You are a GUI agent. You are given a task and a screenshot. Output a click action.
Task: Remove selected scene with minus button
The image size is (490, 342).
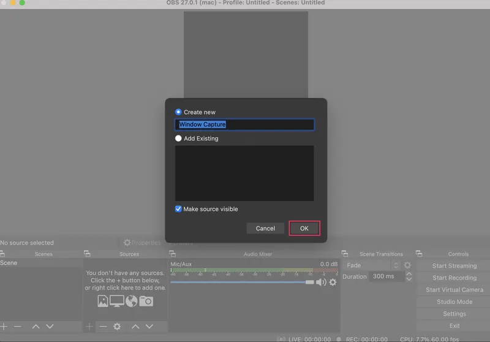(x=18, y=327)
